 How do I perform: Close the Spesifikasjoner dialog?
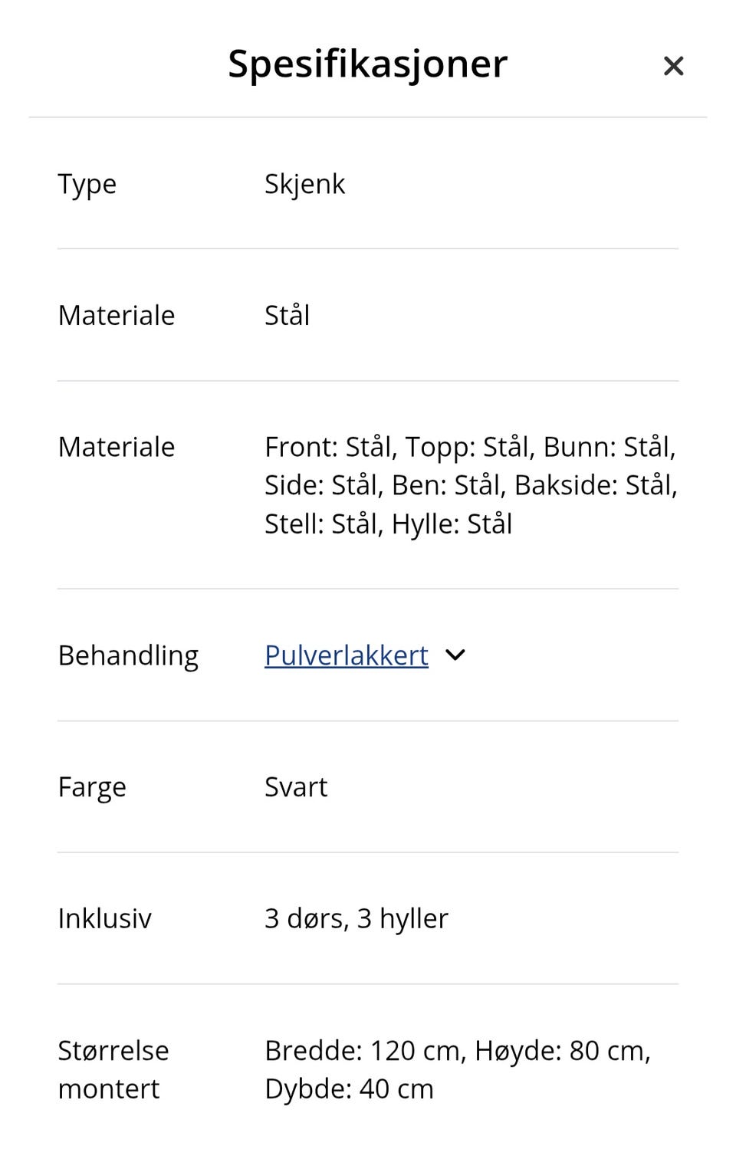[x=672, y=66]
